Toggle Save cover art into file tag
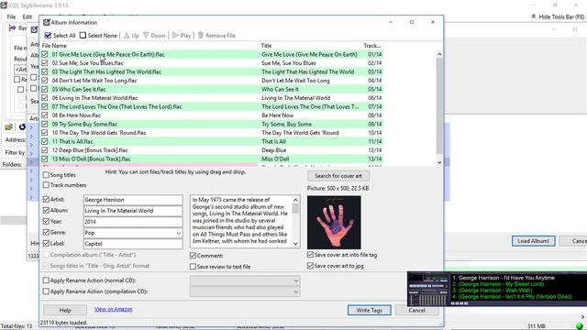 pyautogui.click(x=310, y=255)
